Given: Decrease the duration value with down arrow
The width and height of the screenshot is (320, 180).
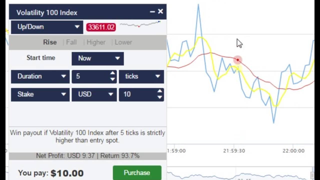Looking at the screenshot, I should (113, 79).
